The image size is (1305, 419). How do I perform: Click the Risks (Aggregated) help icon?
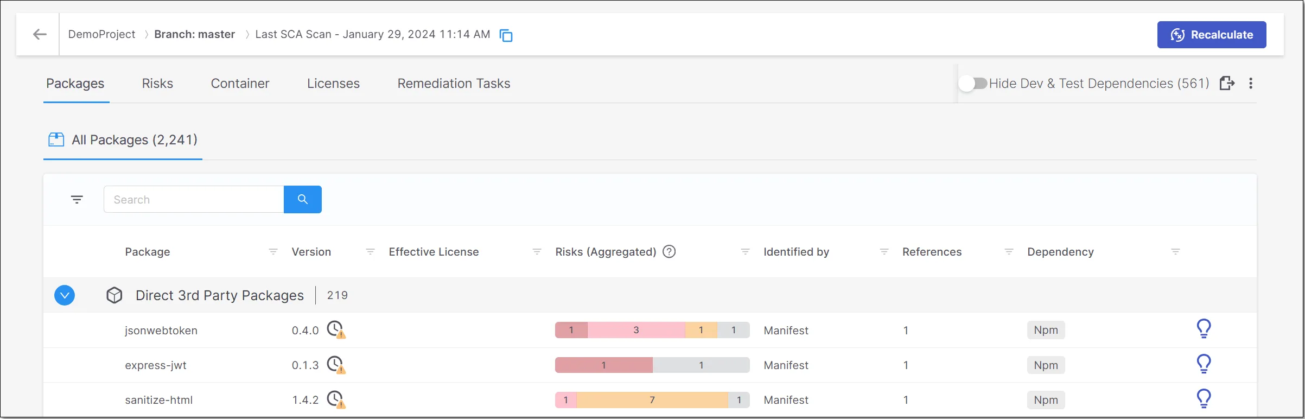(x=669, y=252)
